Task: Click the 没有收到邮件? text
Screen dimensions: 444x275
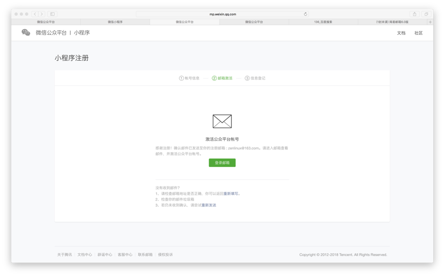Action: (168, 188)
